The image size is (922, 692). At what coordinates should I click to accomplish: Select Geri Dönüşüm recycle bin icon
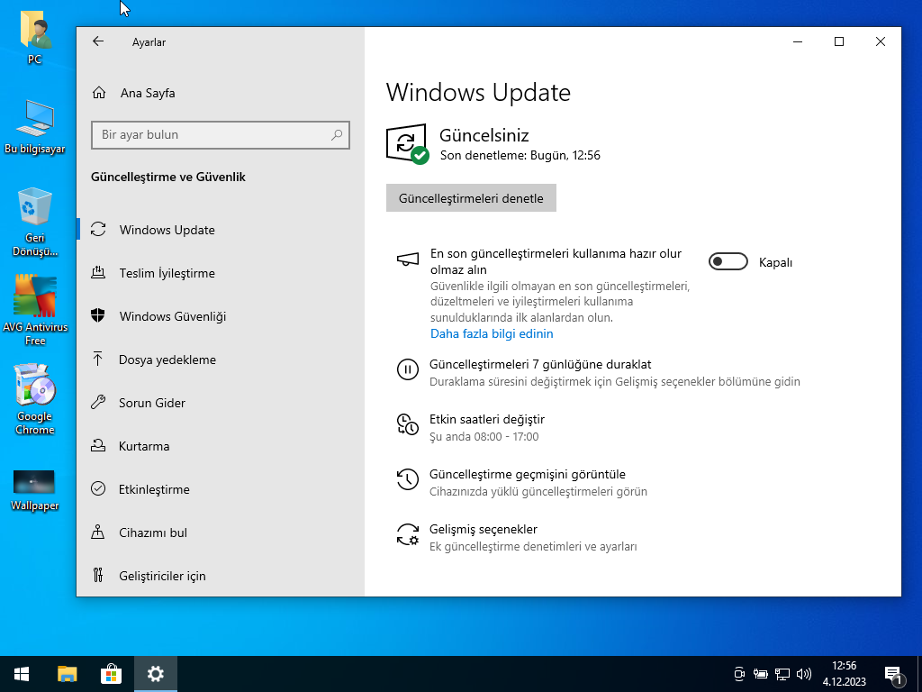pyautogui.click(x=35, y=222)
